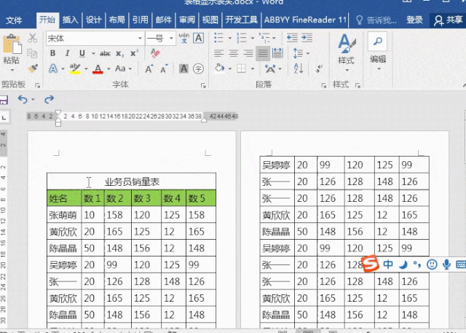Click the Clear Formatting eraser icon

pyautogui.click(x=155, y=53)
